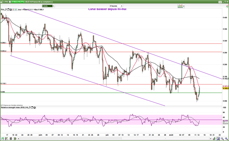Expand the arrow next to chart style icon
This screenshot has width=229, height=141.
tap(184, 6)
